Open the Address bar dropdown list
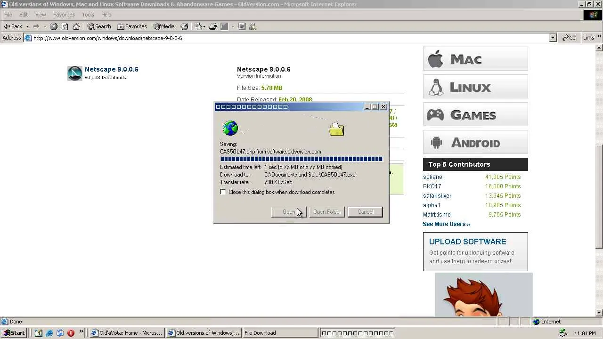Viewport: 603px width, 339px height. tap(553, 38)
